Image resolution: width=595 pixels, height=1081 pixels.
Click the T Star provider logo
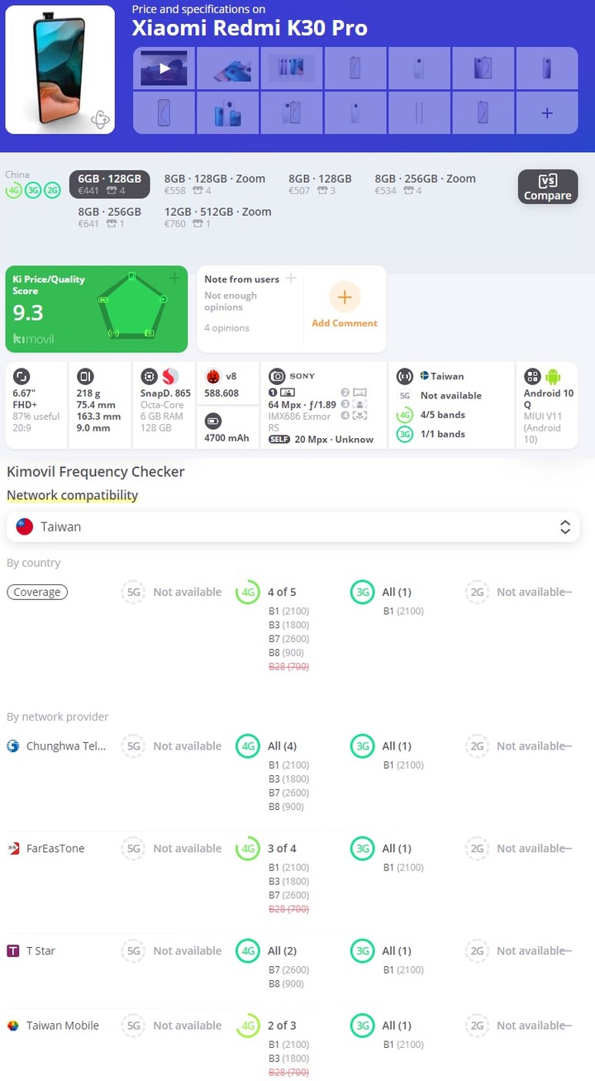point(13,950)
